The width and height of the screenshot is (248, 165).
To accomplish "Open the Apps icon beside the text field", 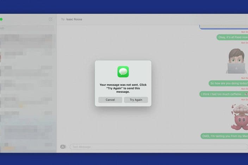I will click(63, 147).
